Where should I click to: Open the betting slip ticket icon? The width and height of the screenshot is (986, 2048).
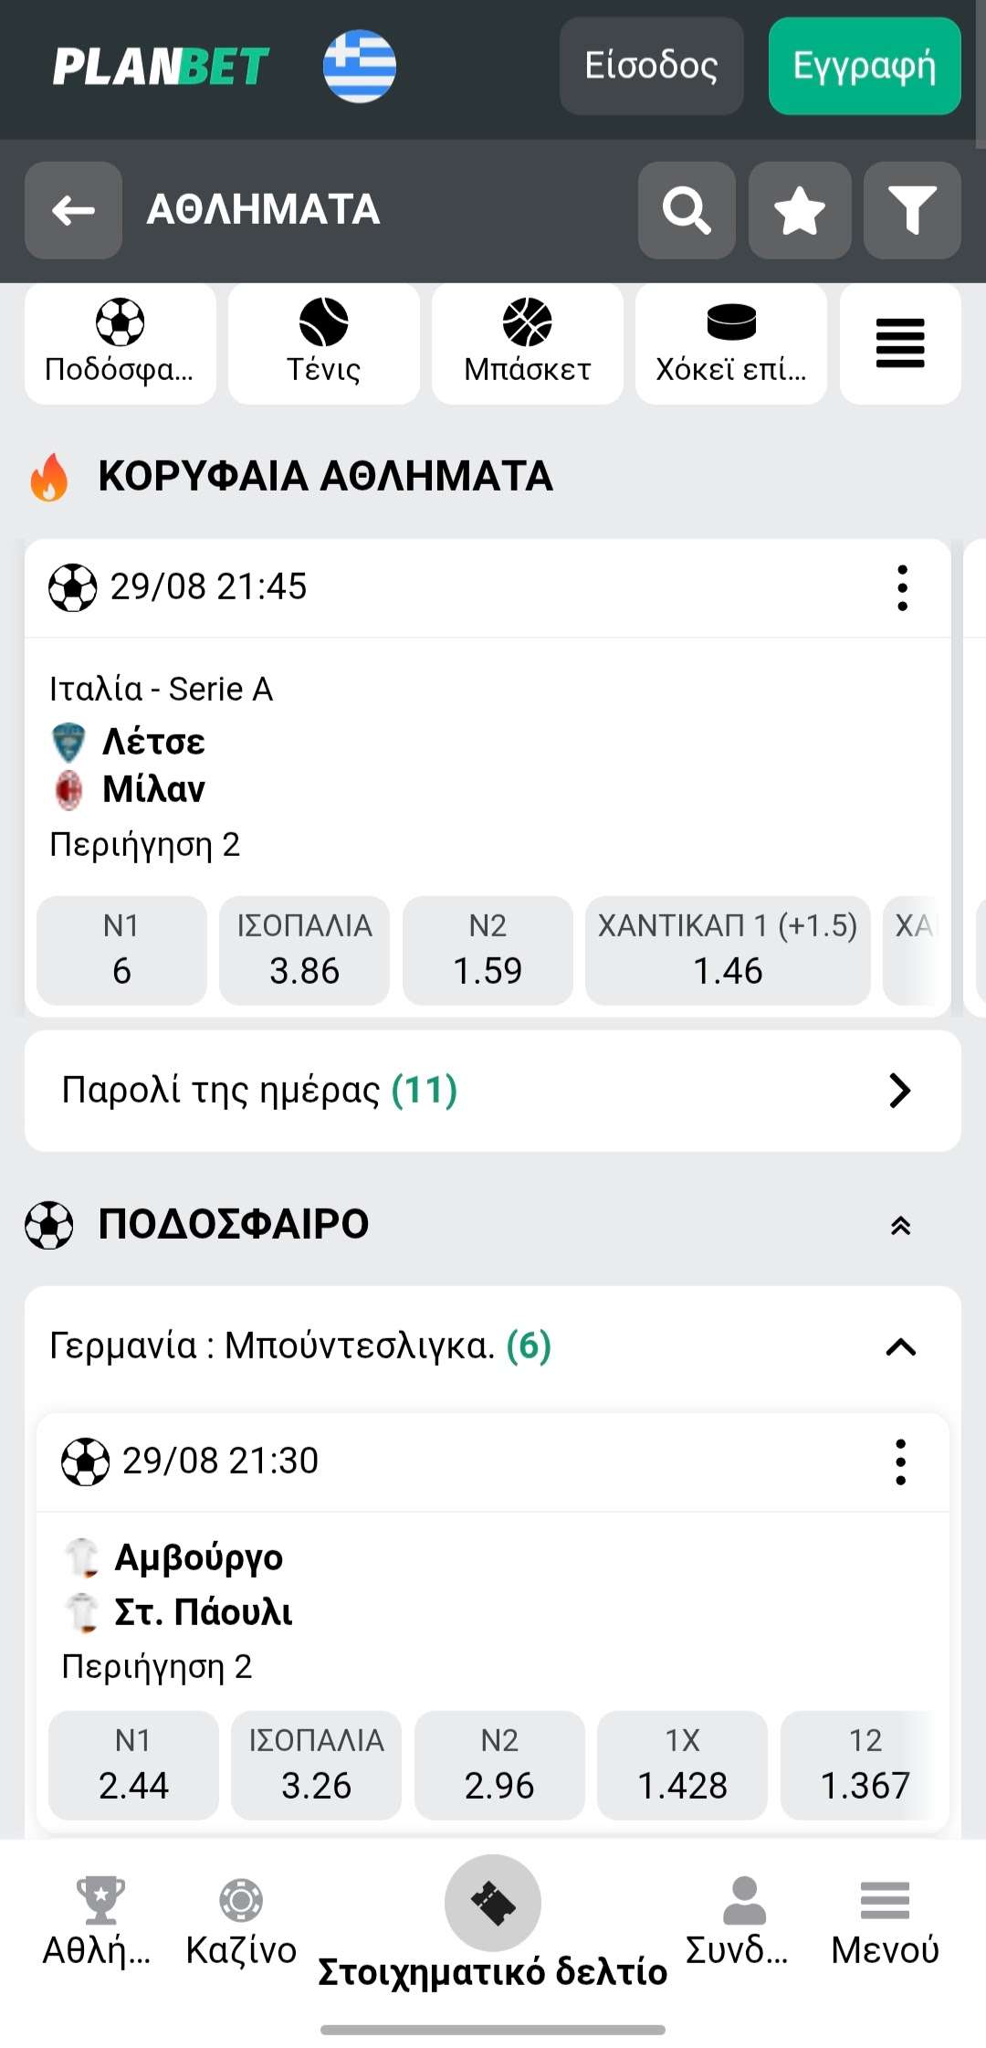coord(493,1904)
